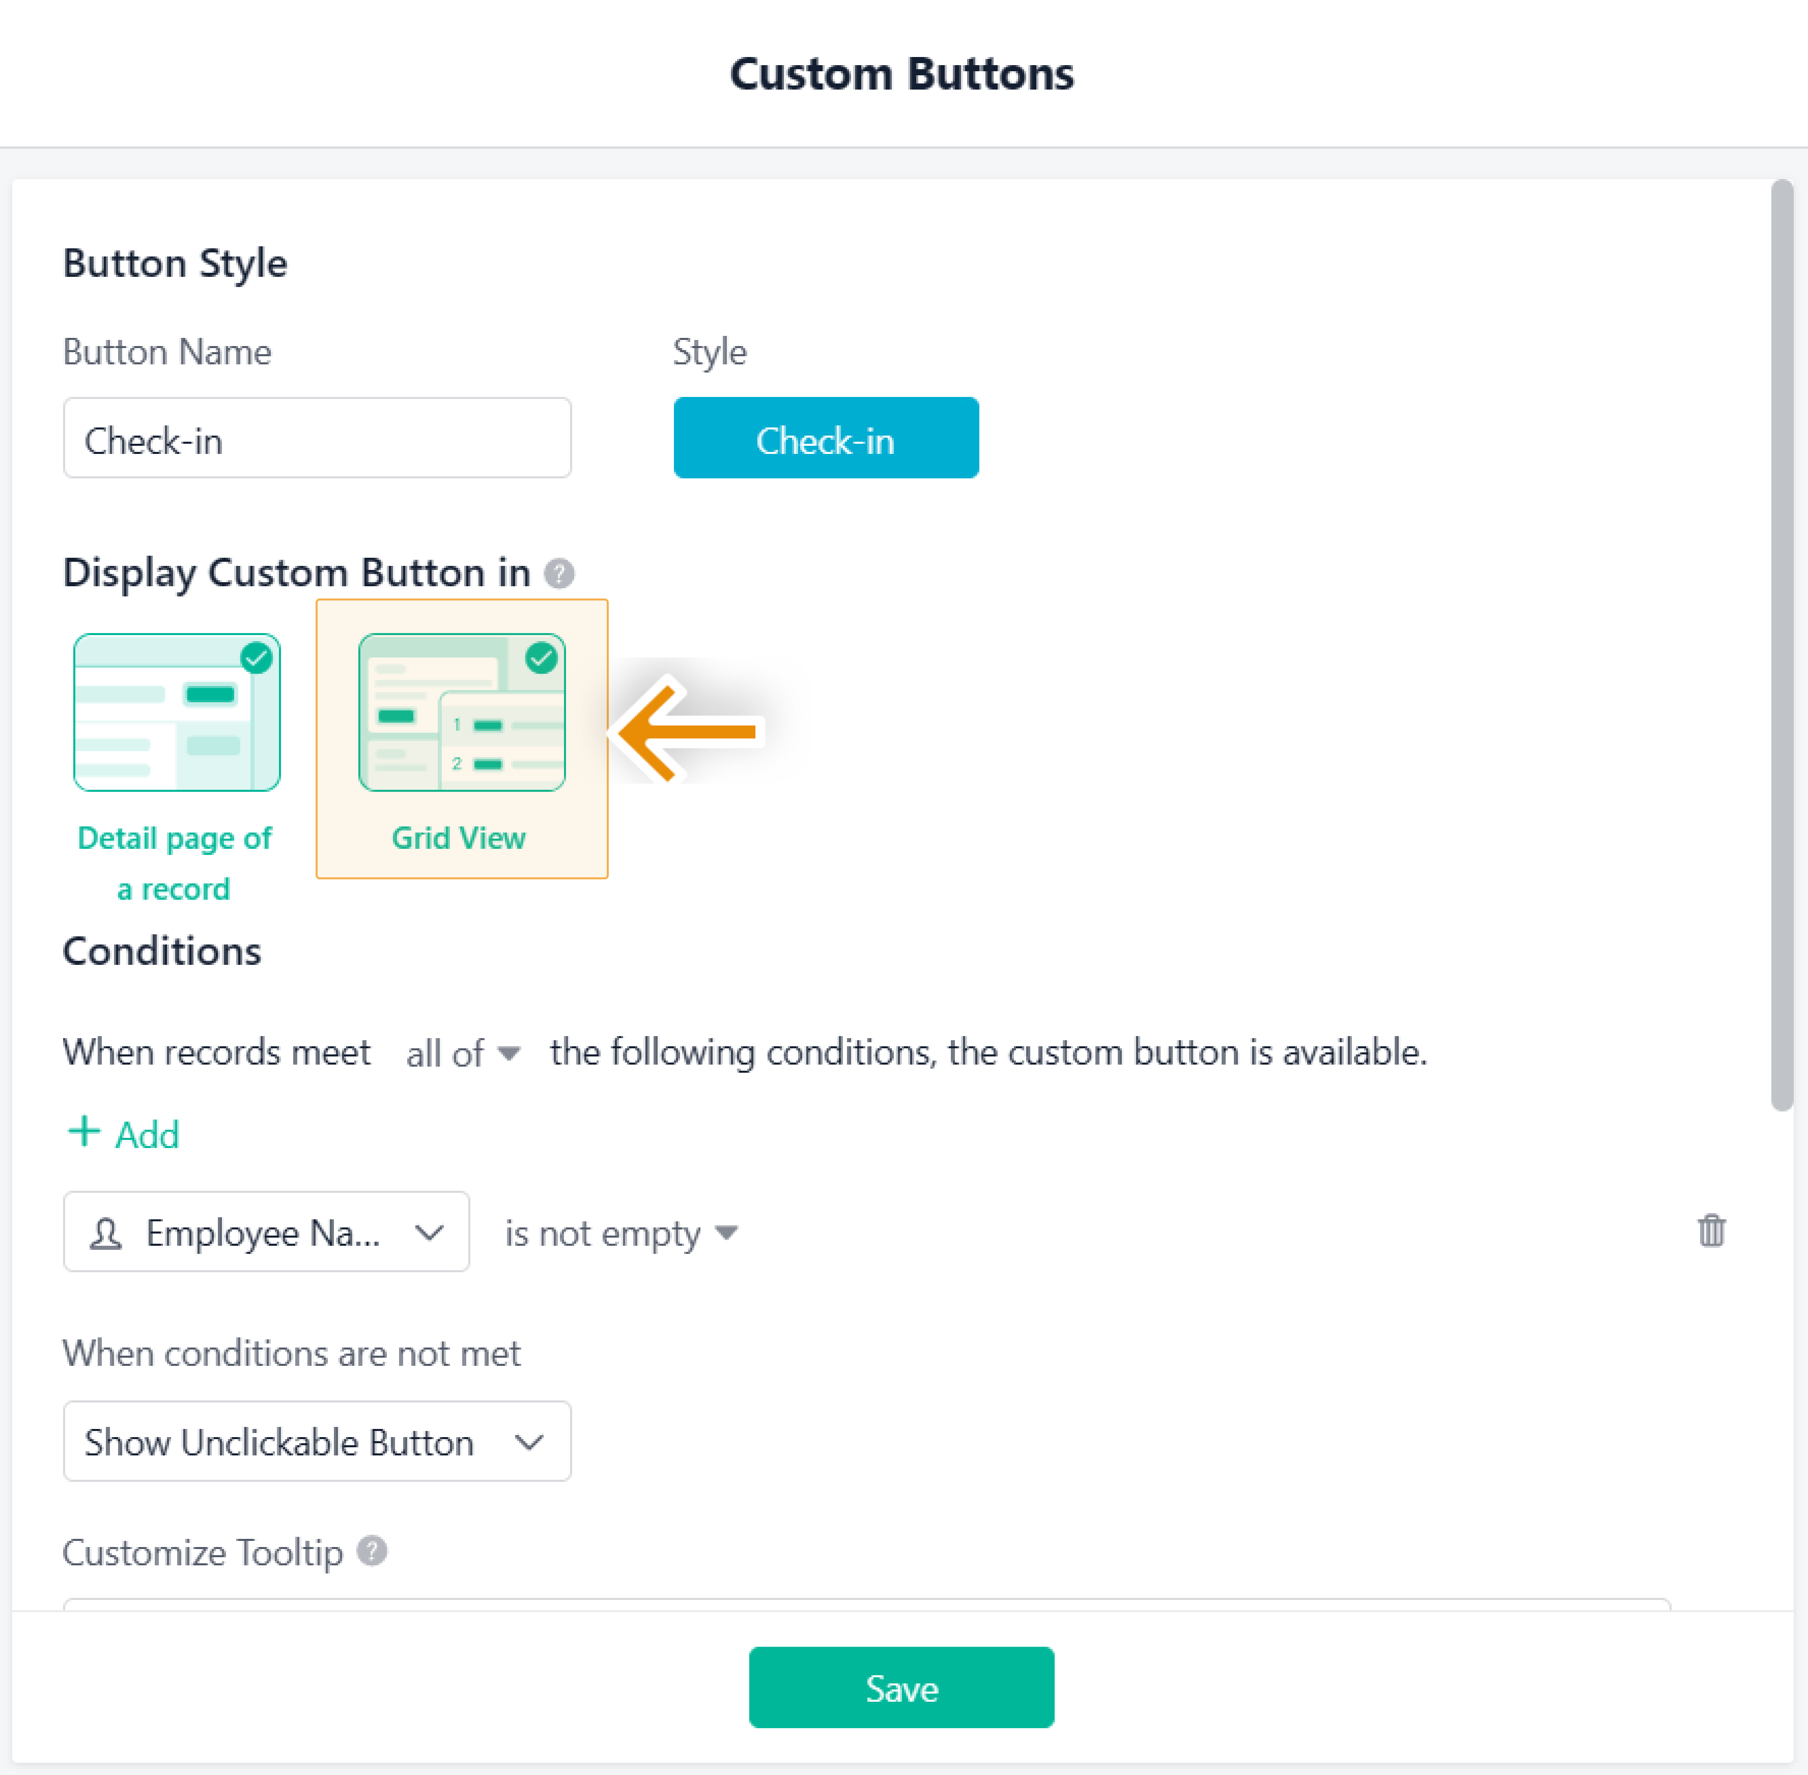Viewport: 1808px width, 1775px height.
Task: Click help icon beside Display Custom Button in
Action: point(558,572)
